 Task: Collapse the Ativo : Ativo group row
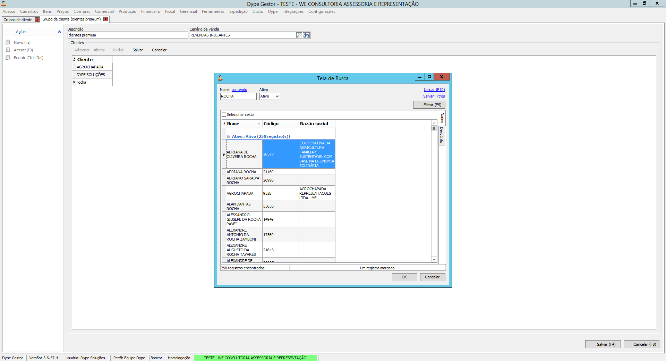click(229, 136)
